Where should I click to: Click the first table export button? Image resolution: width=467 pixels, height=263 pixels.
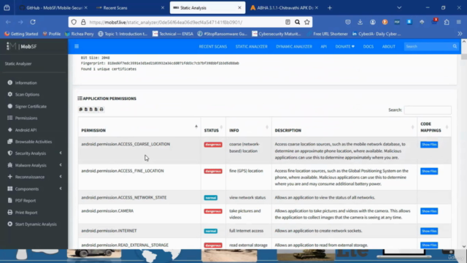[81, 110]
